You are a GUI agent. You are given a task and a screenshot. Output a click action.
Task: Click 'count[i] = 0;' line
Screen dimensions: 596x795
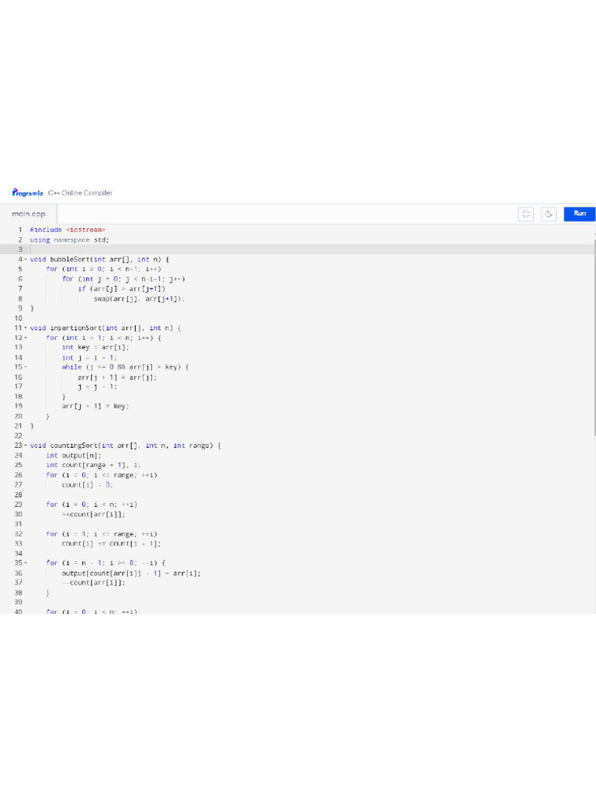pyautogui.click(x=87, y=484)
